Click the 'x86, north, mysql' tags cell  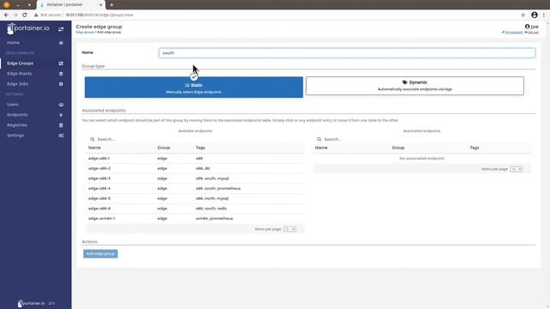tap(212, 198)
